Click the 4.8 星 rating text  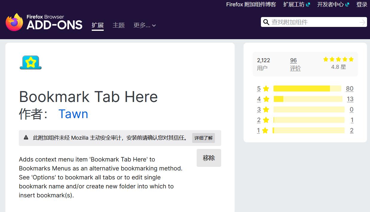[x=338, y=67]
